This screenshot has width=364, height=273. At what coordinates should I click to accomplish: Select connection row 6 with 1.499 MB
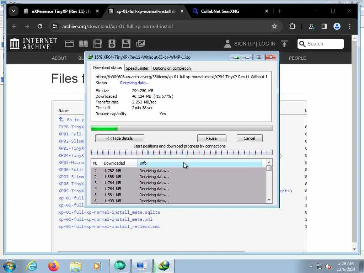tap(179, 201)
